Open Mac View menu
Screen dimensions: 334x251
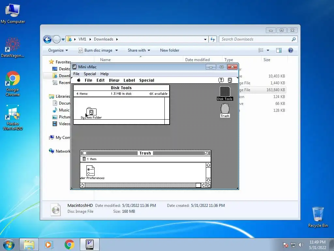pos(114,80)
